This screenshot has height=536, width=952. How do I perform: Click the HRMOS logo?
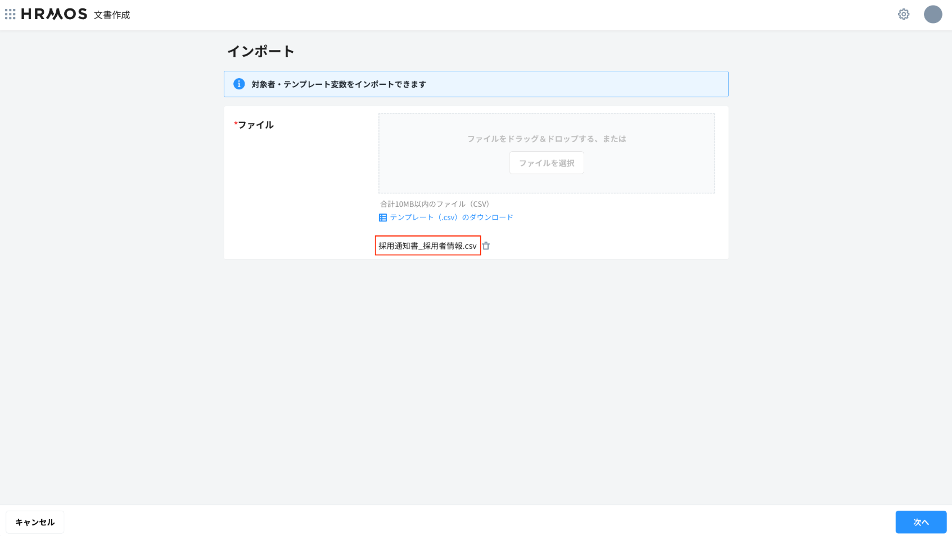(54, 14)
